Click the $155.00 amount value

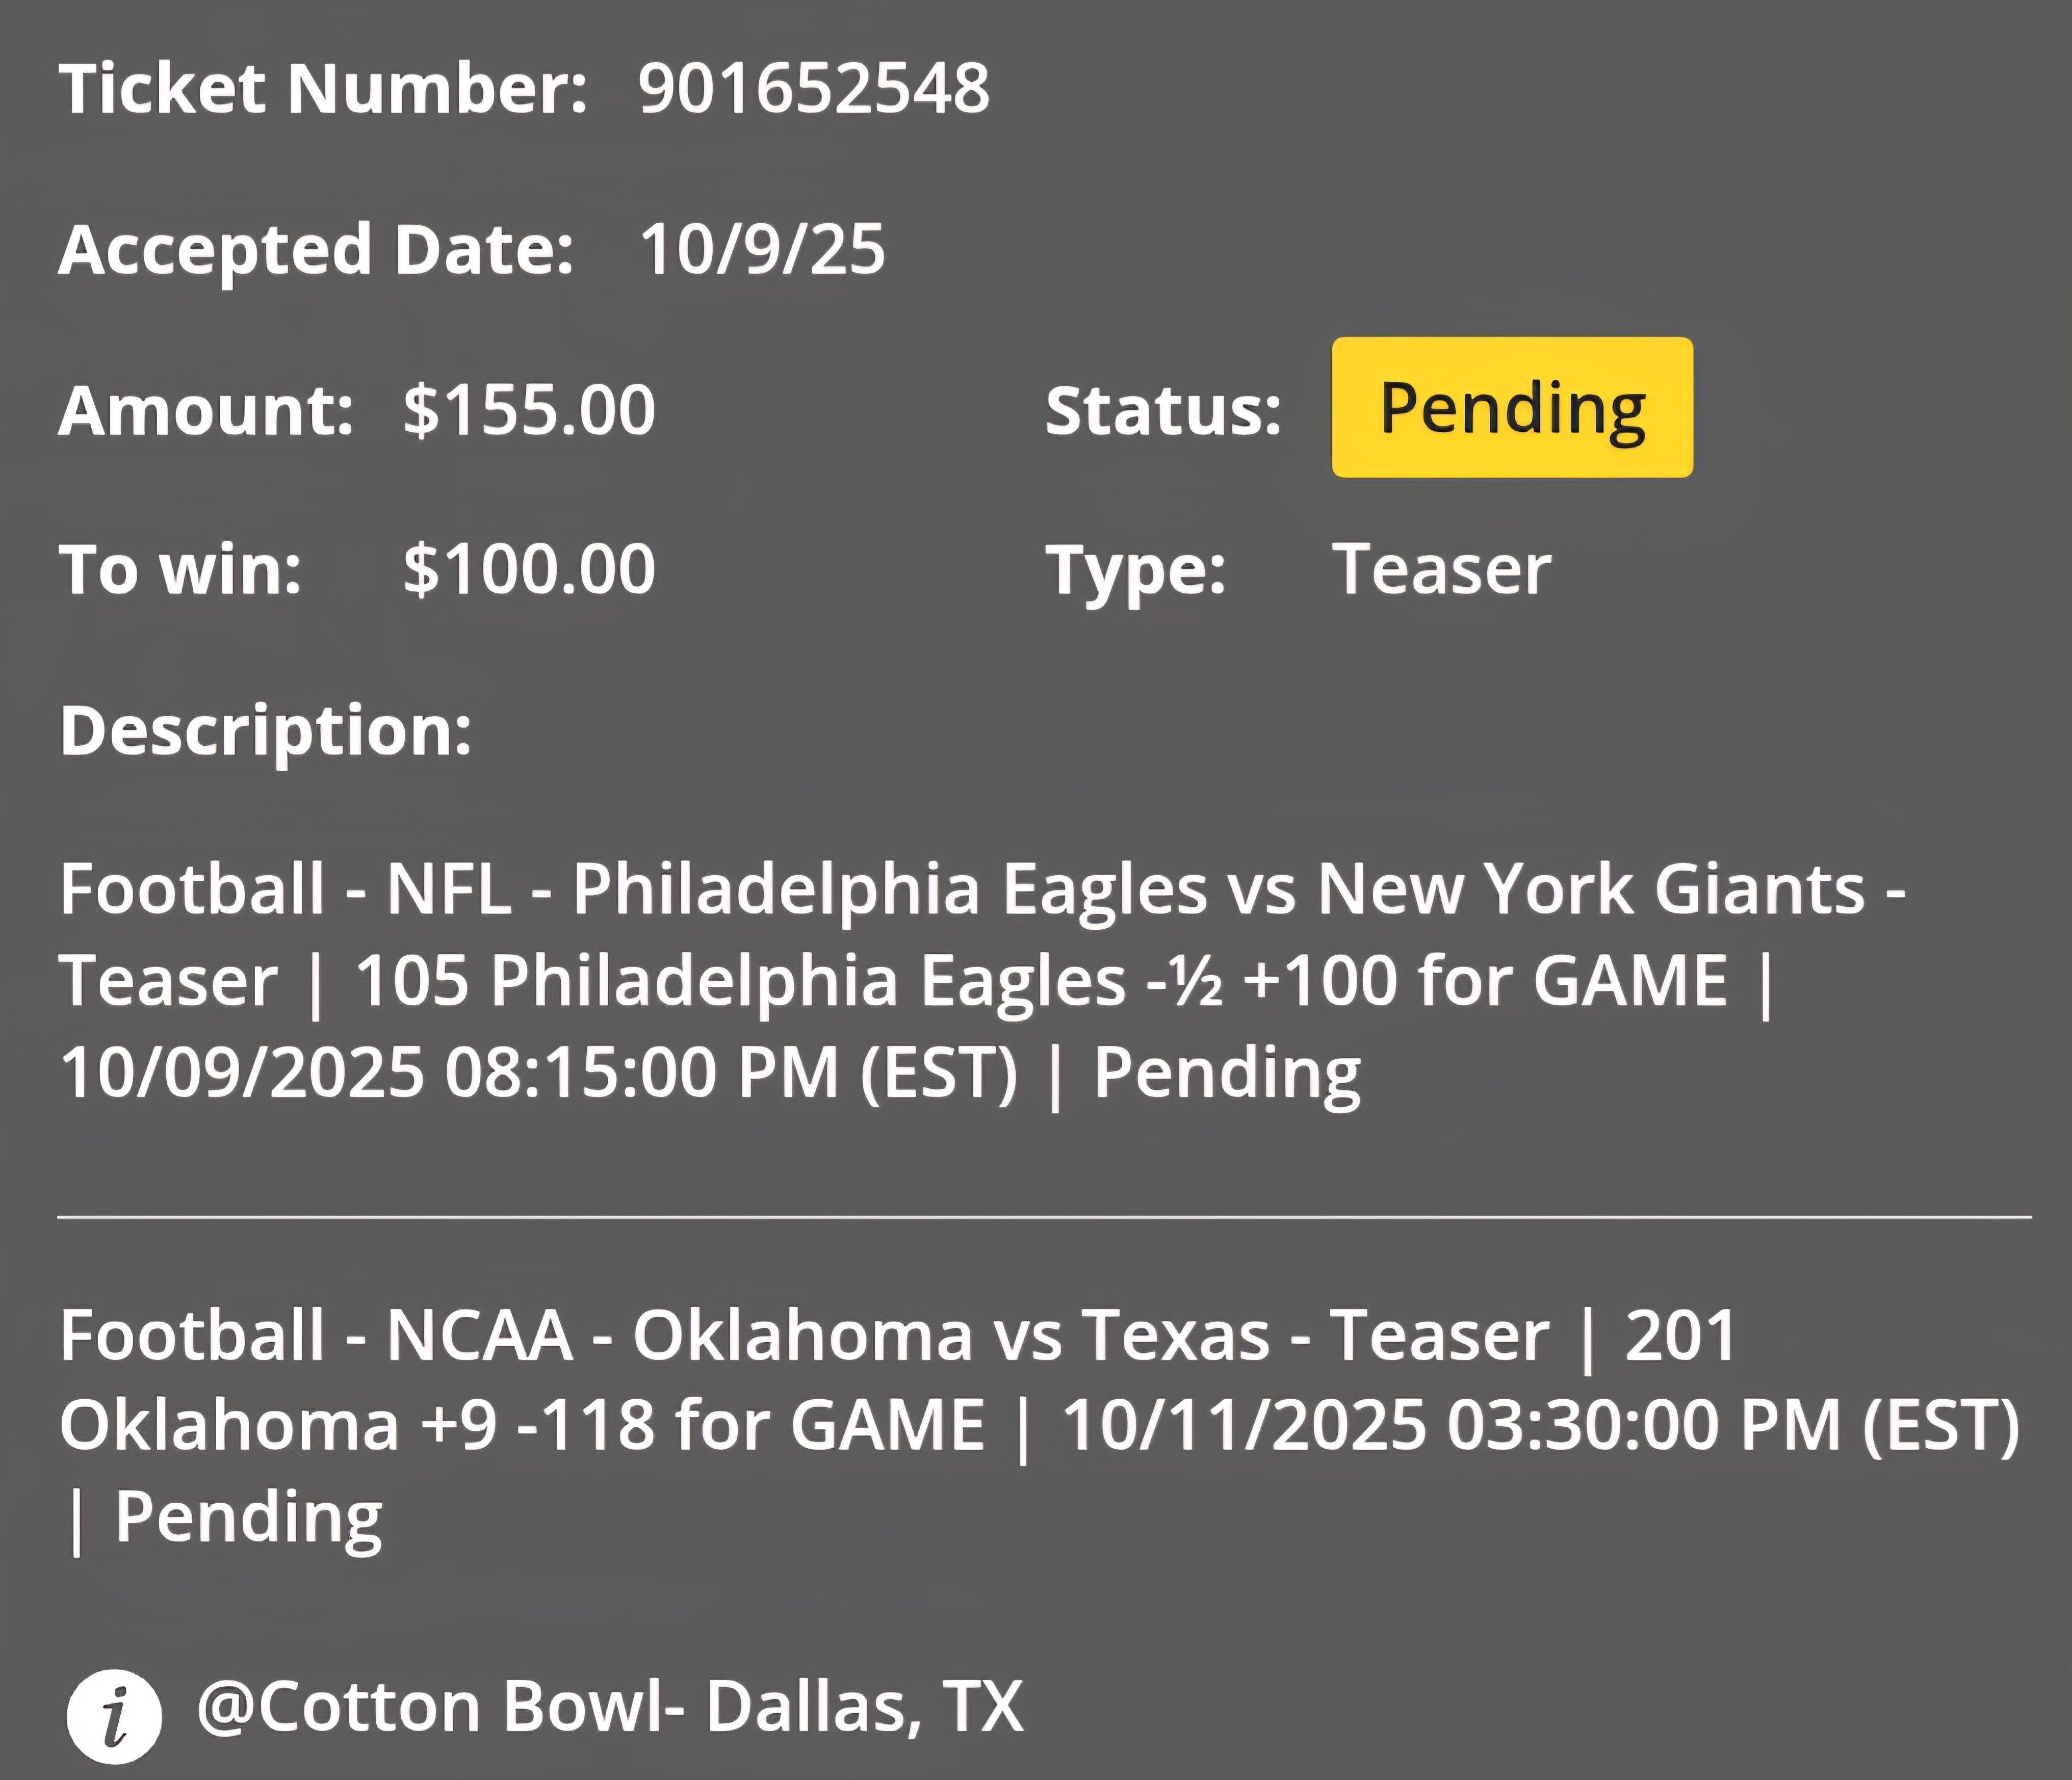click(529, 410)
